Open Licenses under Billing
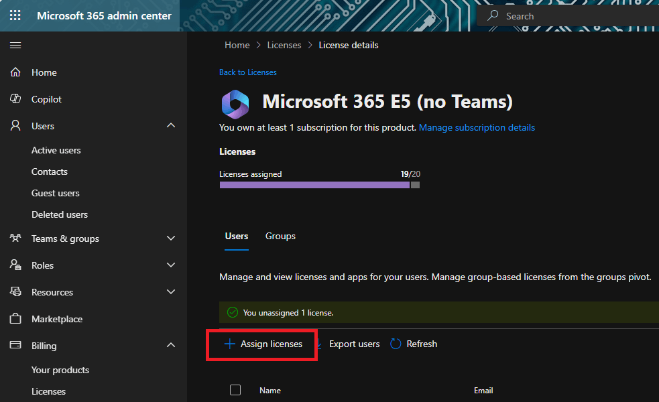659x402 pixels. point(49,391)
